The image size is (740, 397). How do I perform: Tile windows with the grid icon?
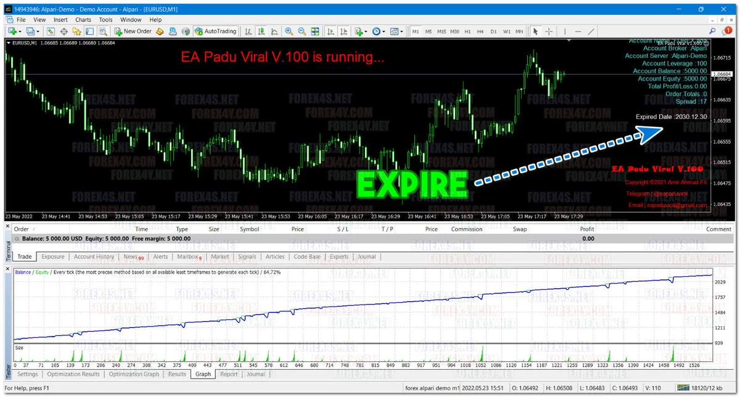coord(315,31)
